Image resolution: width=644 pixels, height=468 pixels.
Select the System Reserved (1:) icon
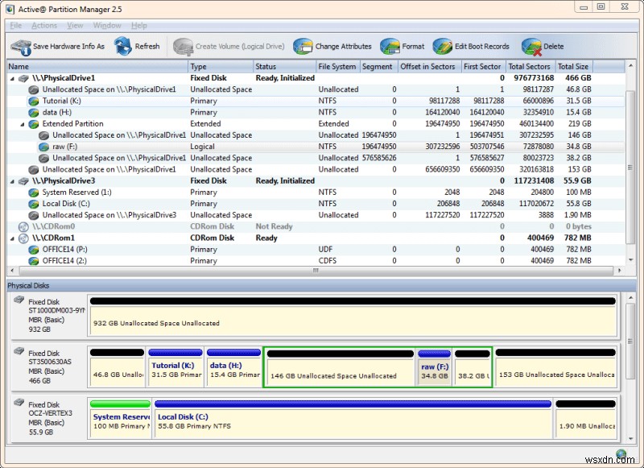pos(33,193)
